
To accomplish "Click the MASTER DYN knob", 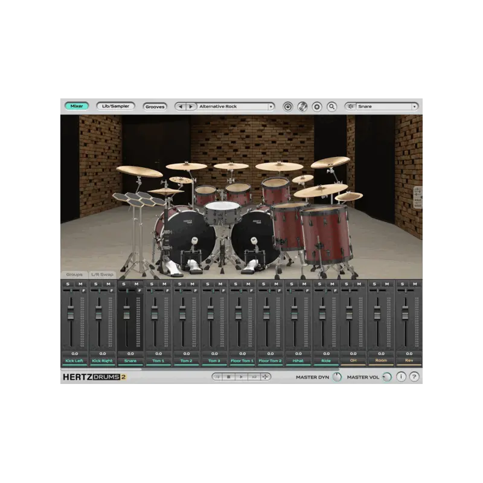I will click(337, 377).
